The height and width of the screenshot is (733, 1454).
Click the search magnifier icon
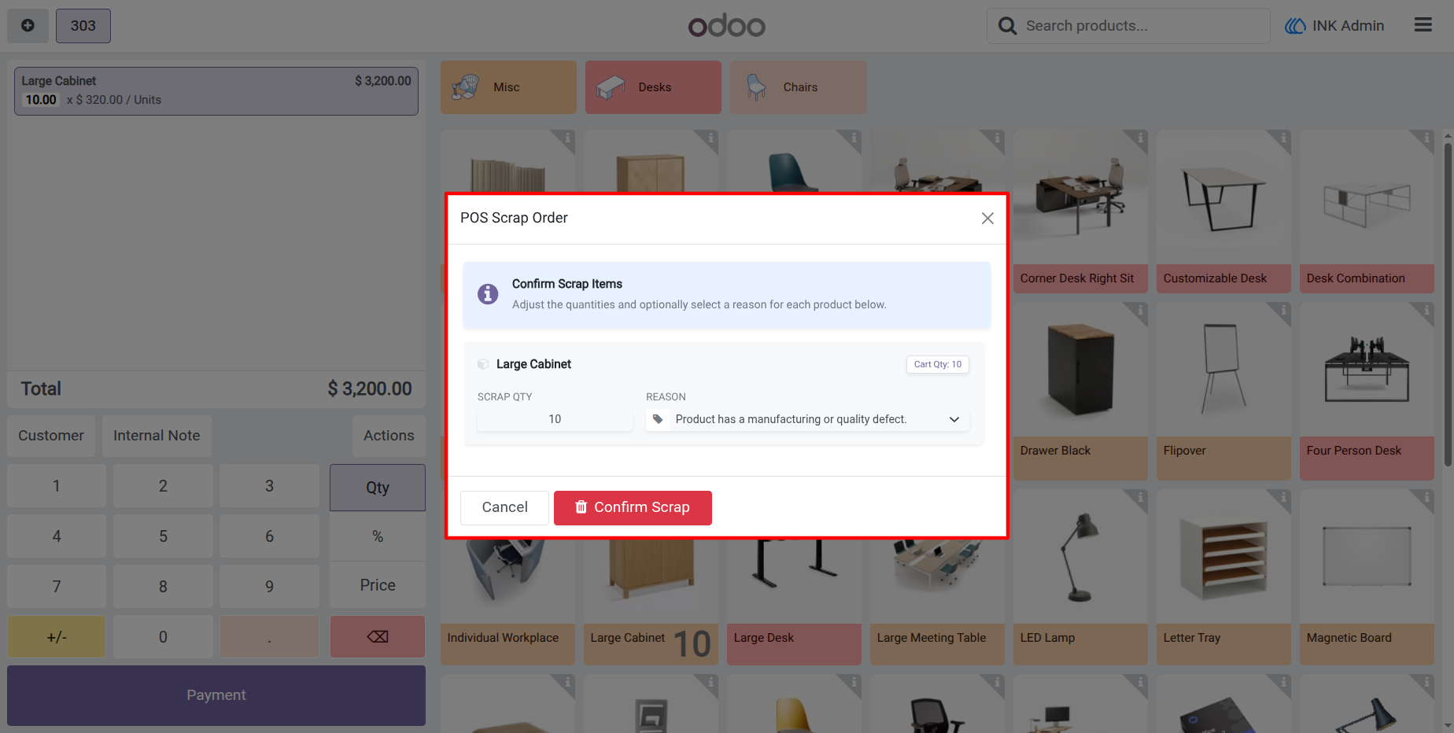click(1007, 26)
